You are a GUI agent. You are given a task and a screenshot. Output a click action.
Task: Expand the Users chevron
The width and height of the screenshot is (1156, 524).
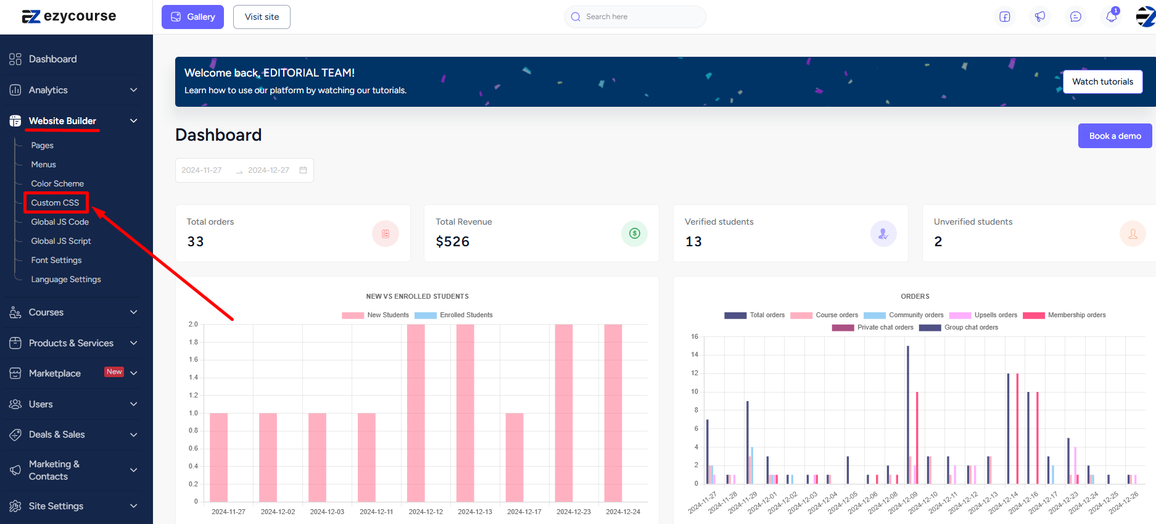[134, 404]
